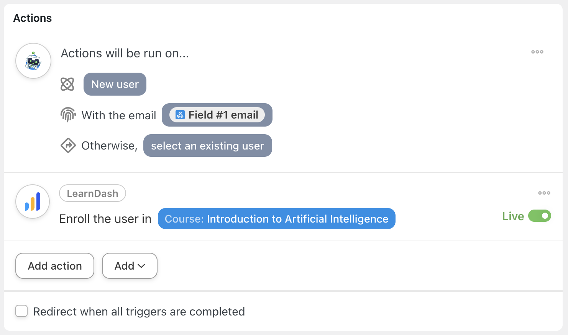Click webhook icon in Field #1 token
568x335 pixels.
coord(180,115)
